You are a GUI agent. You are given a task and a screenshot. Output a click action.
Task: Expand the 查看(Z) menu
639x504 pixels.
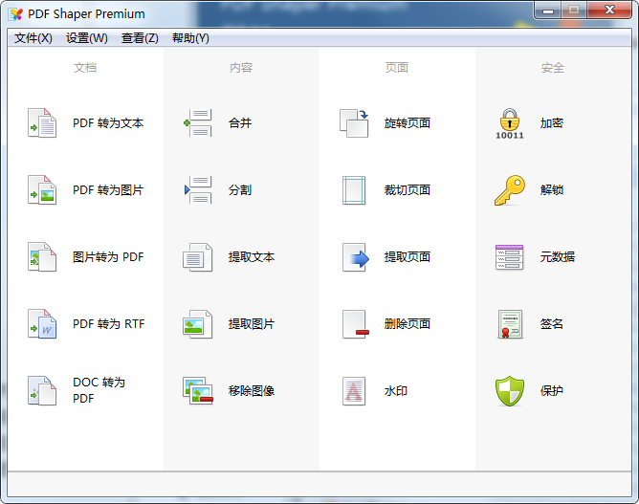[x=140, y=38]
